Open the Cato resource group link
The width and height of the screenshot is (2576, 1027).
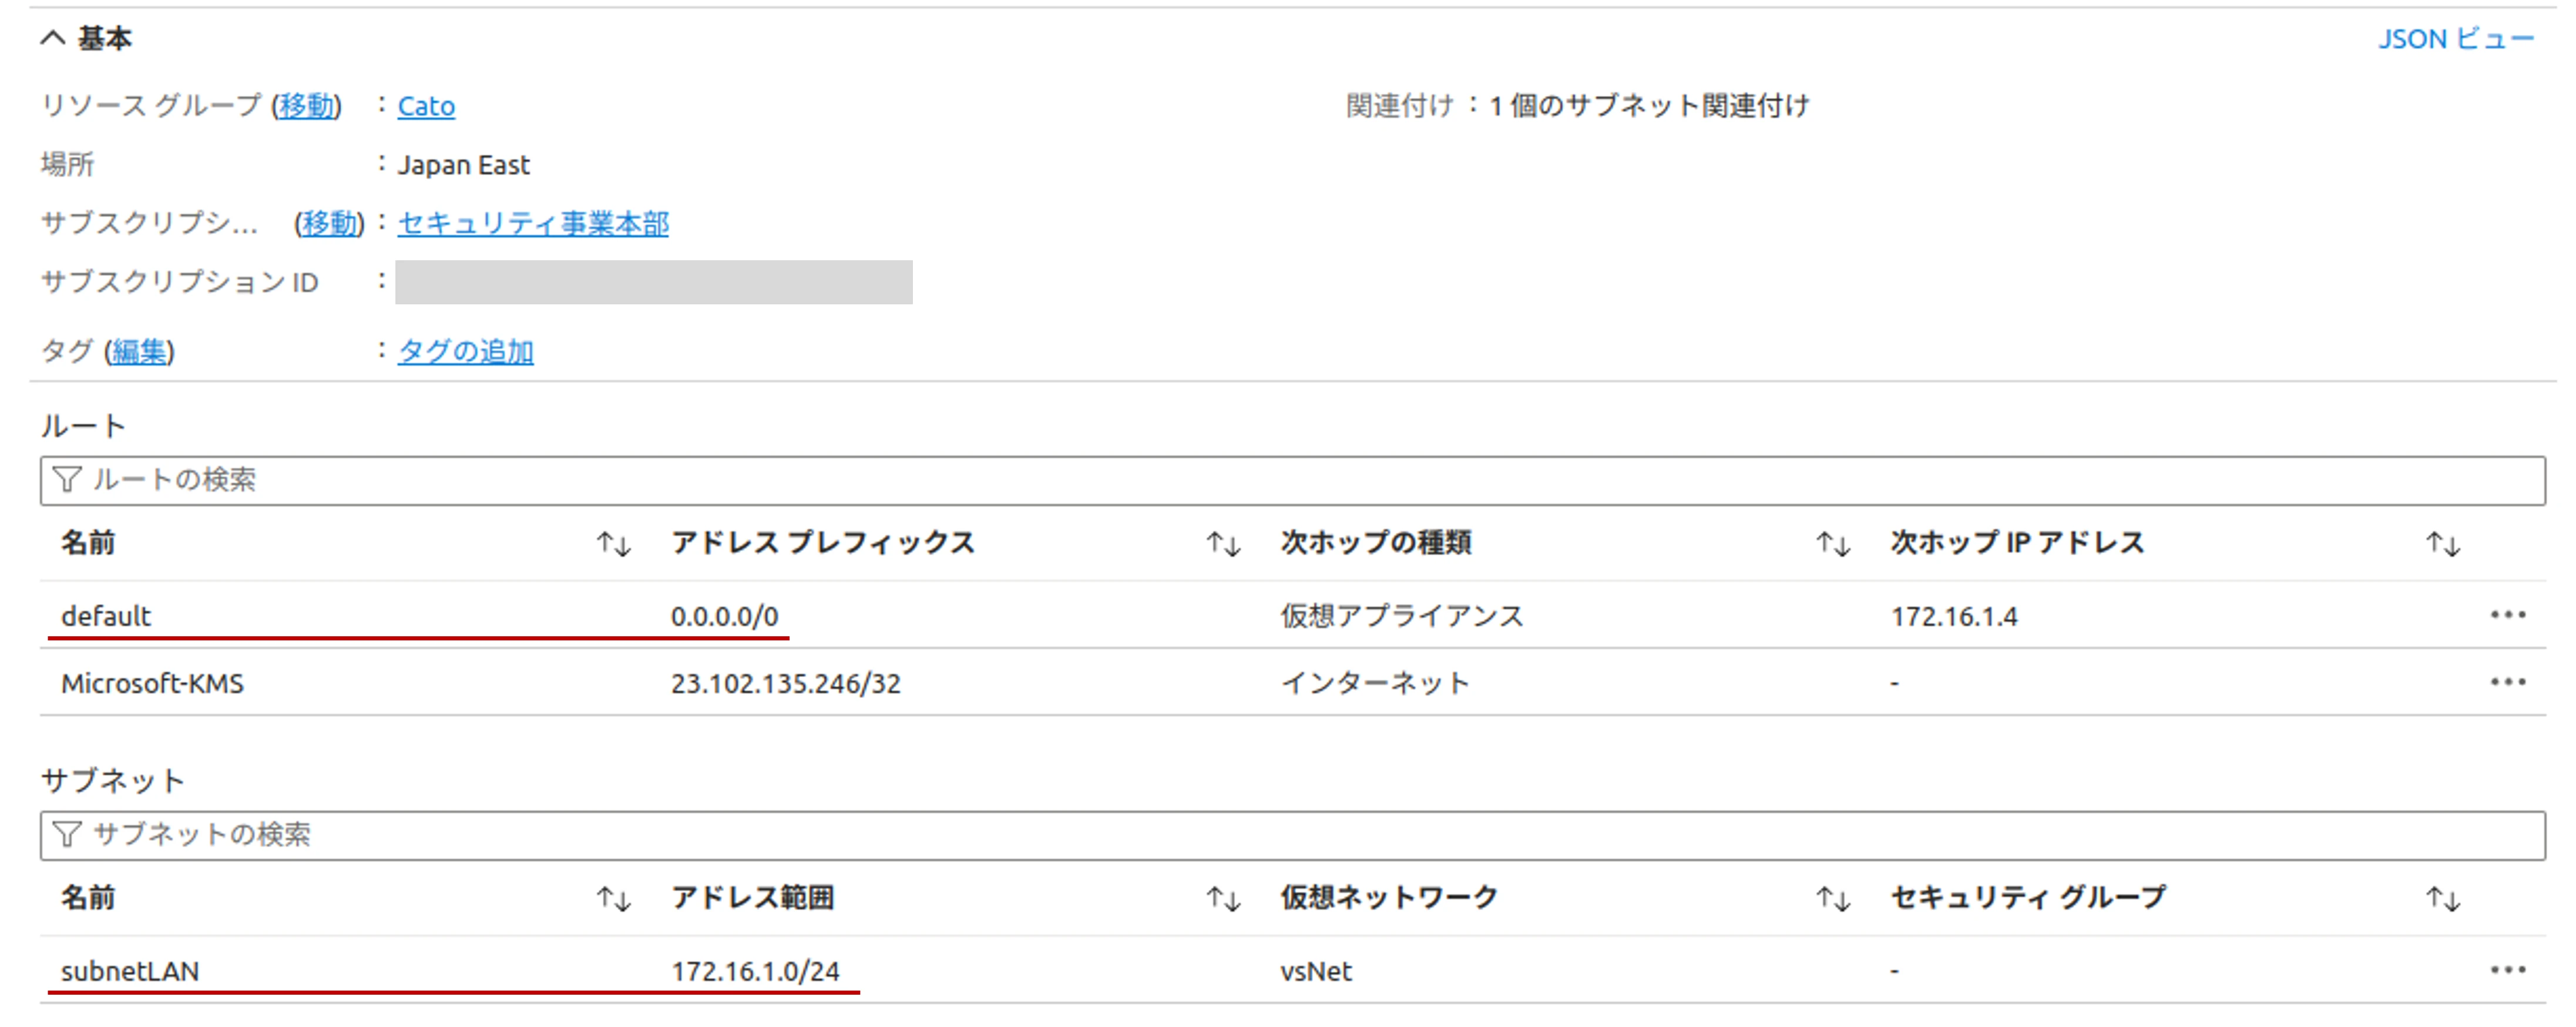click(426, 106)
